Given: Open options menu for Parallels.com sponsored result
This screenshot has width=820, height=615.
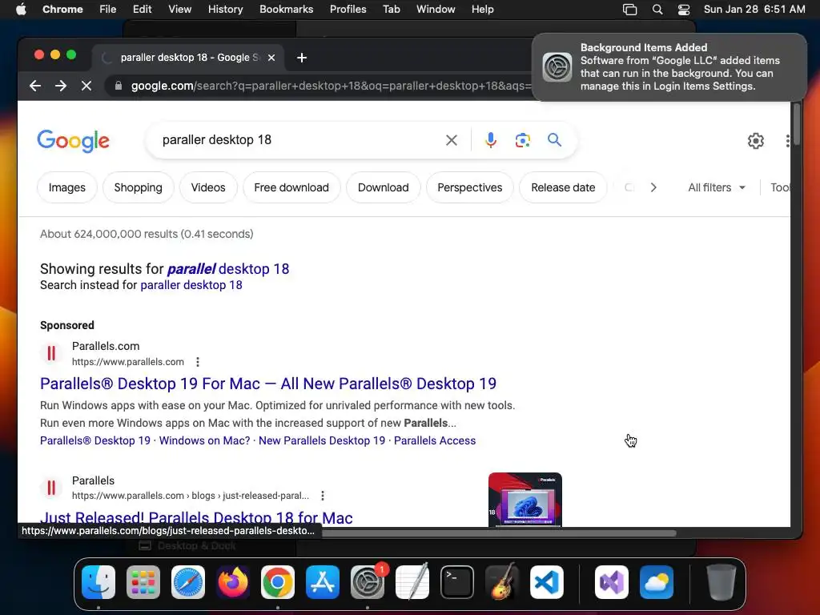Looking at the screenshot, I should (x=197, y=362).
